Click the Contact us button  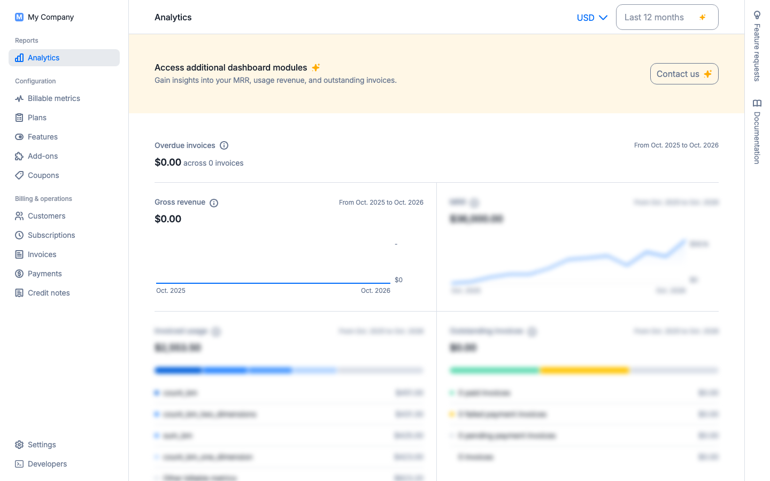pyautogui.click(x=684, y=74)
